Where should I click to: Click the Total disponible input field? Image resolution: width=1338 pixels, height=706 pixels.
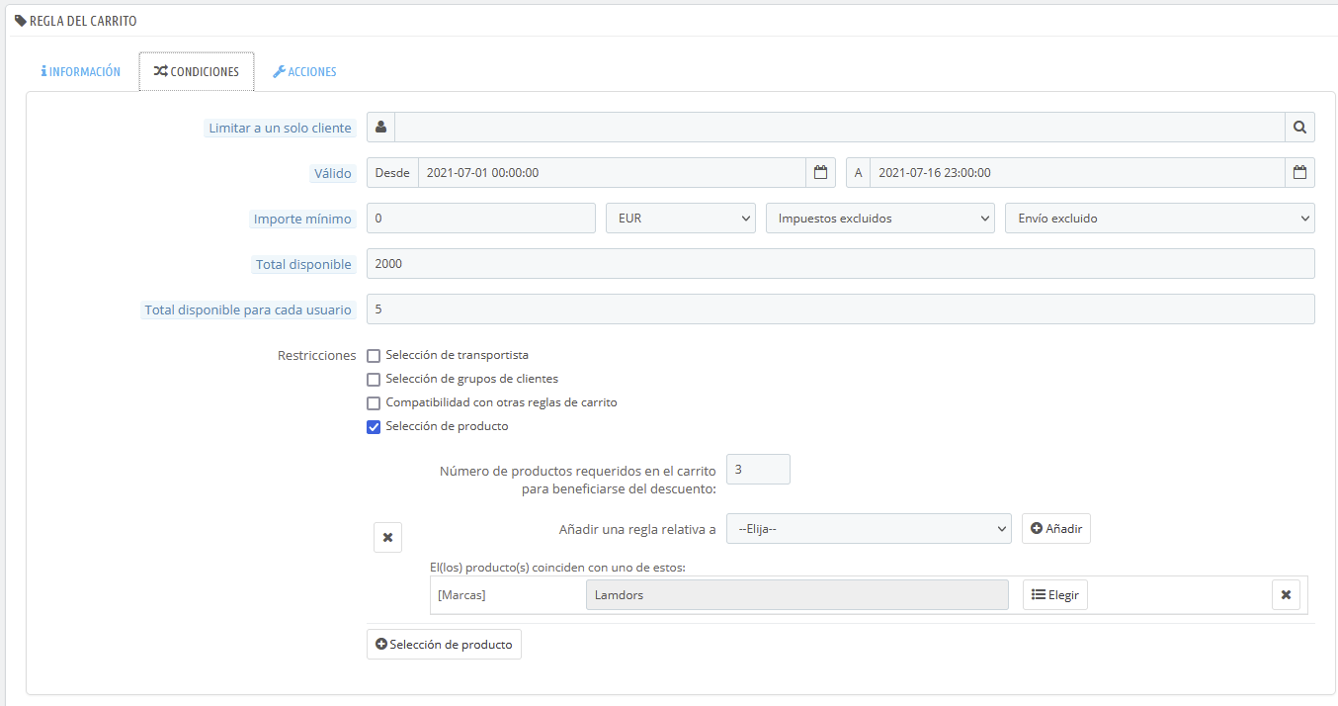(x=840, y=264)
